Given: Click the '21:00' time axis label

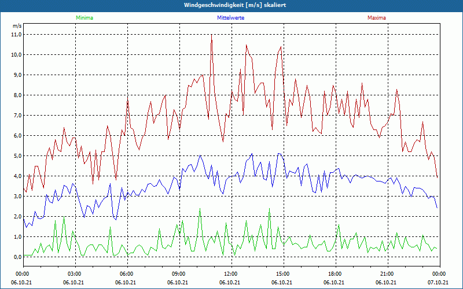Looking at the screenshot, I should (388, 274).
